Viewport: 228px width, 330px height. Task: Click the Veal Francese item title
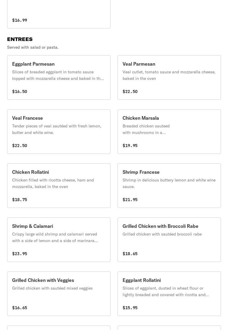coord(28,118)
